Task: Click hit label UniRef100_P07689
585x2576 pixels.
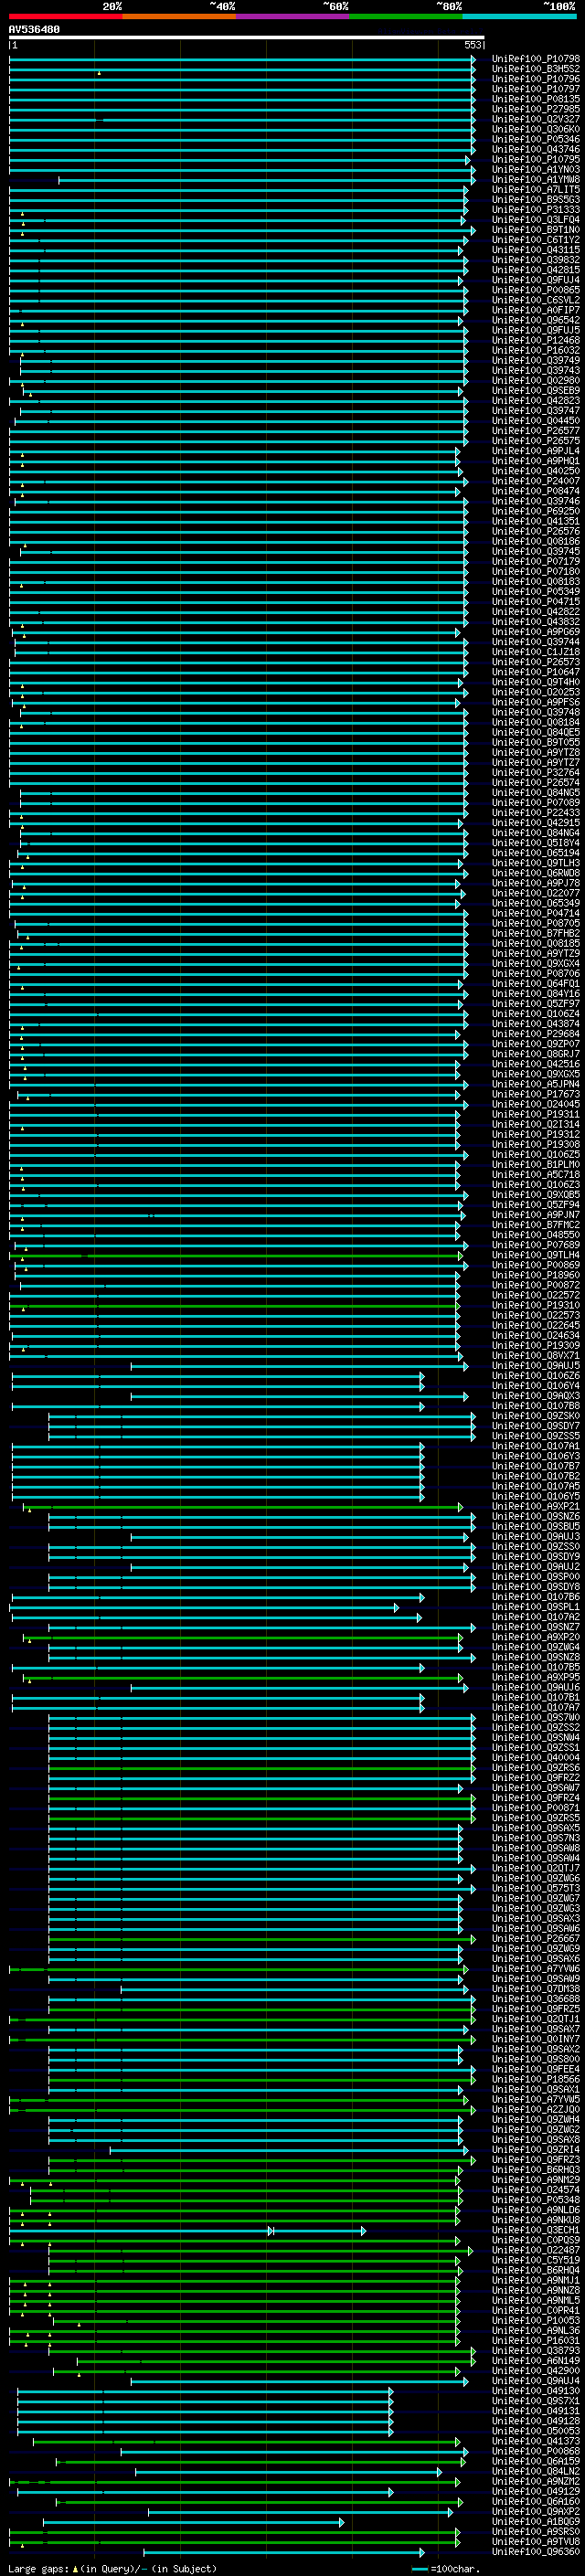Action: click(536, 1244)
